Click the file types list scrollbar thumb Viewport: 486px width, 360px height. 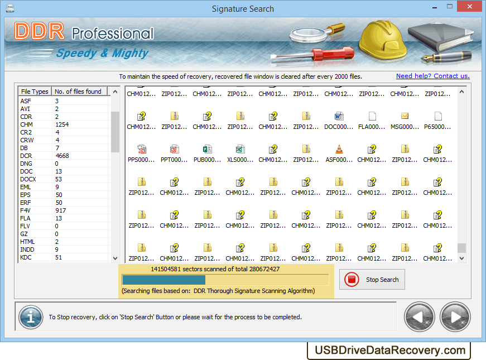point(116,132)
